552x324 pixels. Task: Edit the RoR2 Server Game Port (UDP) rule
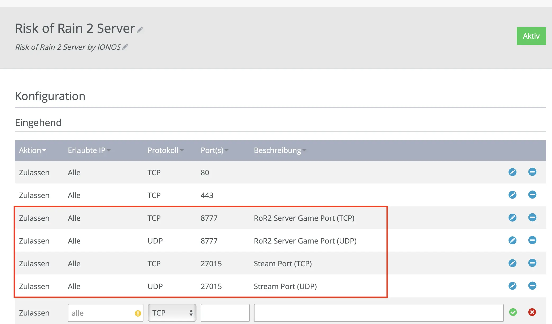512,240
